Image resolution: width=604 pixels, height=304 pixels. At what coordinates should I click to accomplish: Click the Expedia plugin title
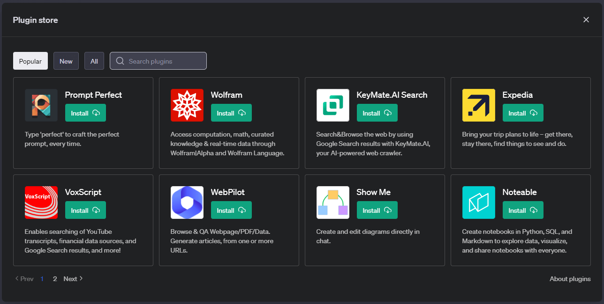tap(518, 95)
